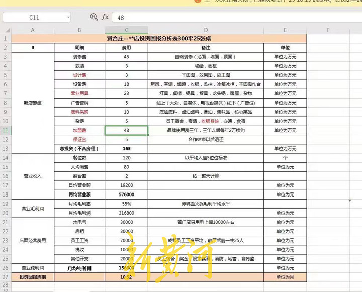Click the 按一整天计算 note cell
The width and height of the screenshot is (362, 292).
[206, 176]
